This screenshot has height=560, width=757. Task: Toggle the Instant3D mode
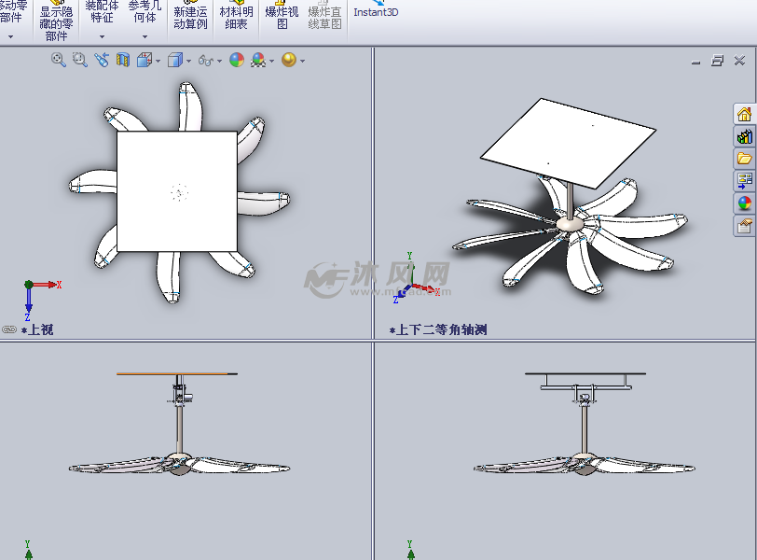coord(376,12)
